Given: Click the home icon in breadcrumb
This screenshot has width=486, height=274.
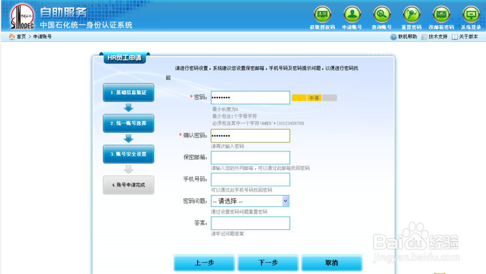Looking at the screenshot, I should (12, 37).
